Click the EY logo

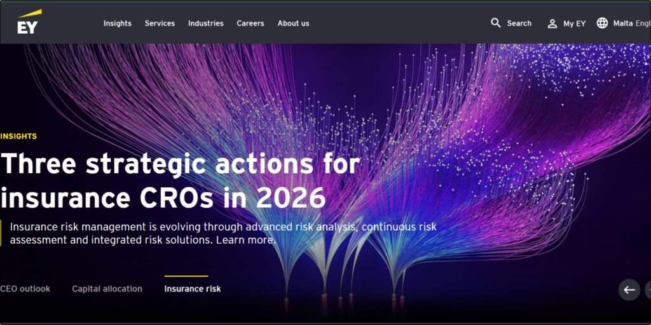coord(29,22)
